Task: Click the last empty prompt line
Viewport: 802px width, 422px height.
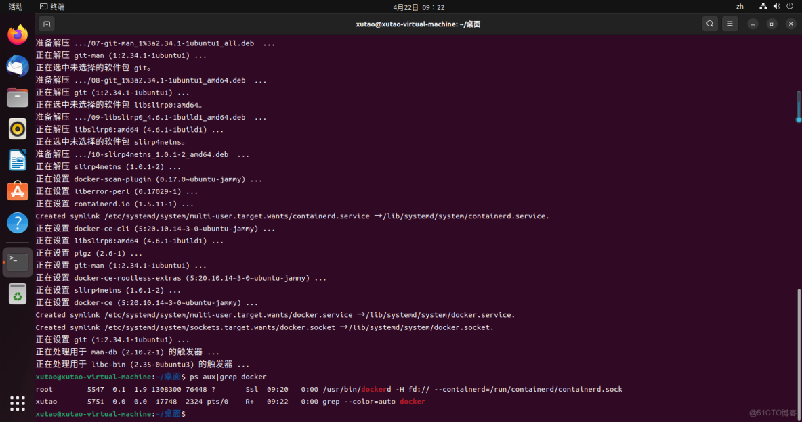Action: pyautogui.click(x=110, y=414)
